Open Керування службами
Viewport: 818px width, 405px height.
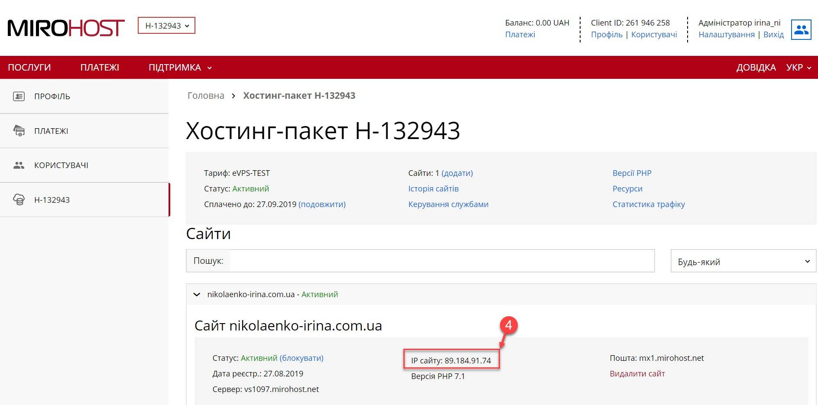[448, 204]
